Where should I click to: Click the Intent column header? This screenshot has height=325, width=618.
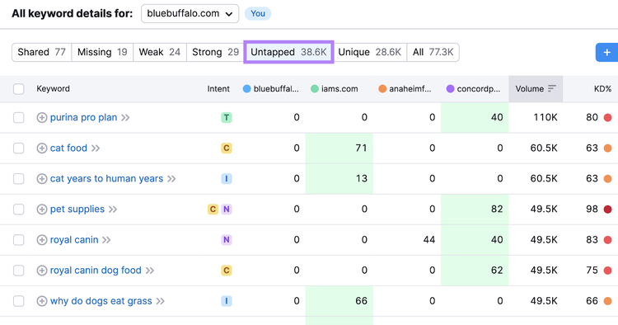tap(218, 89)
